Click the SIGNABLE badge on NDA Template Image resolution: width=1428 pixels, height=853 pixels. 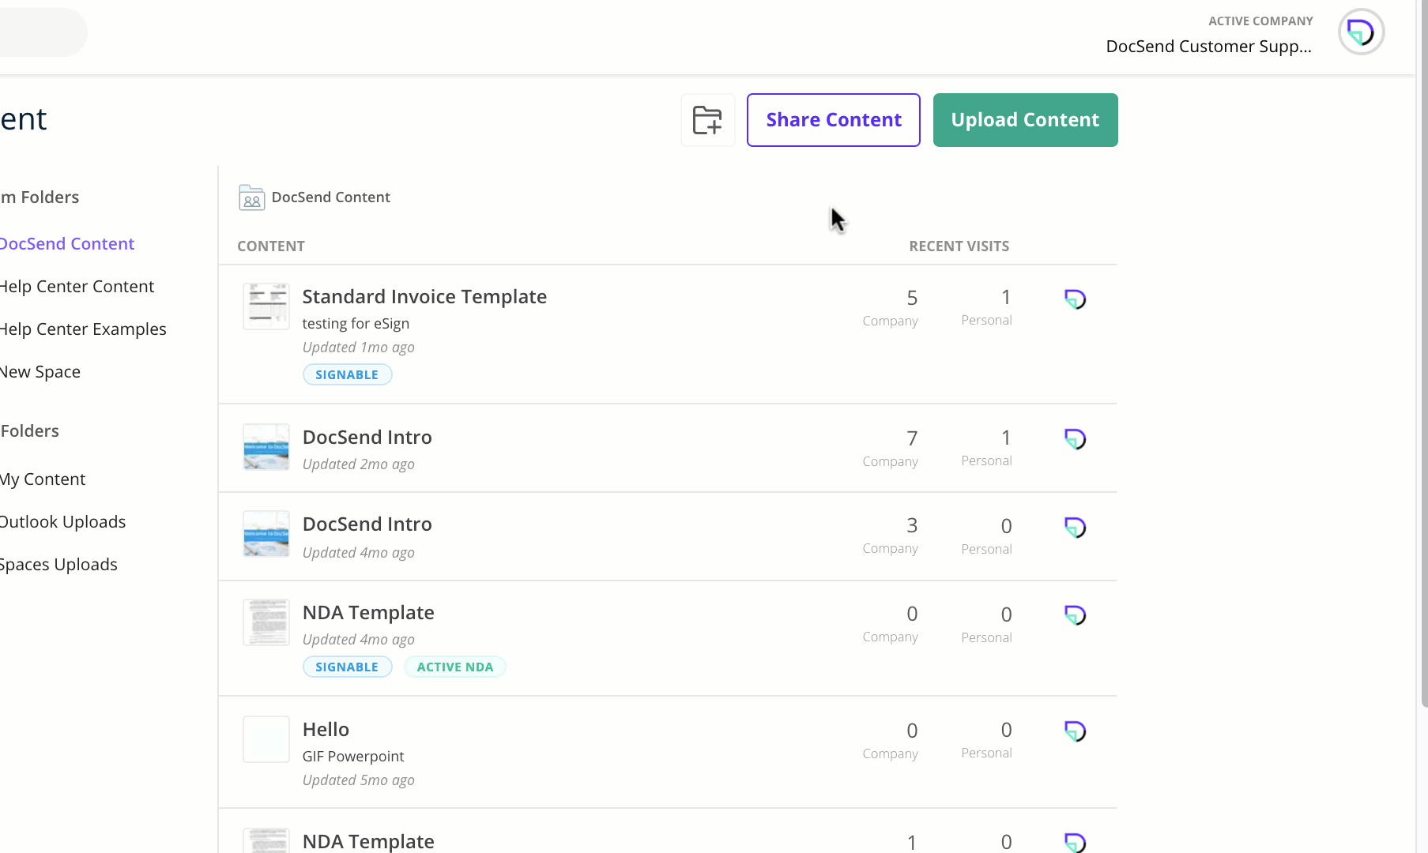click(347, 667)
